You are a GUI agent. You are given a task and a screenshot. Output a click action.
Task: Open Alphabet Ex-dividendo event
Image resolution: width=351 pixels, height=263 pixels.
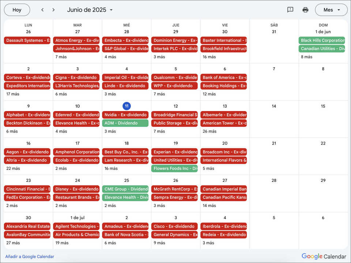coord(27,115)
